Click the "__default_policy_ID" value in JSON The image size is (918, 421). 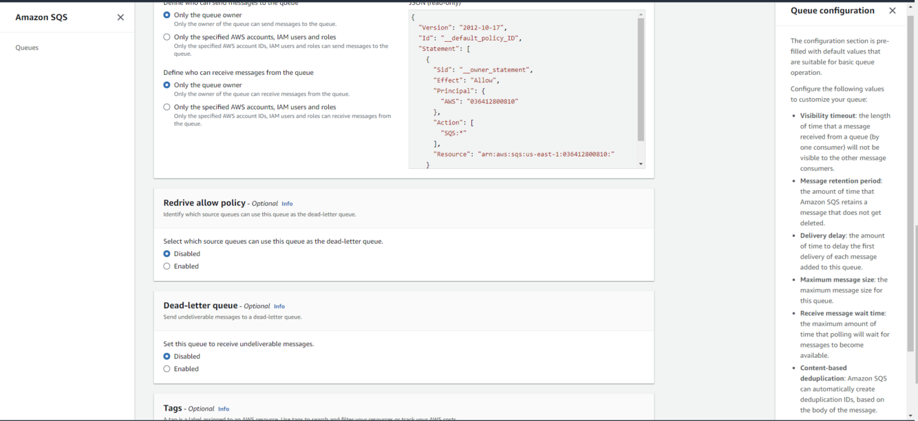coord(481,38)
